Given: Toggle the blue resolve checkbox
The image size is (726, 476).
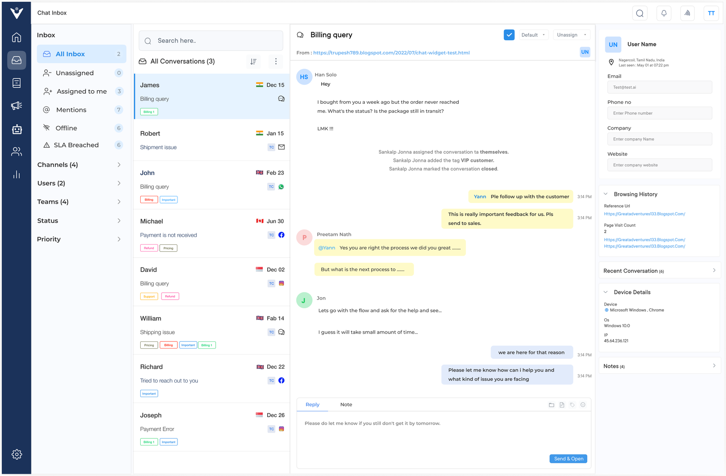Looking at the screenshot, I should [509, 35].
